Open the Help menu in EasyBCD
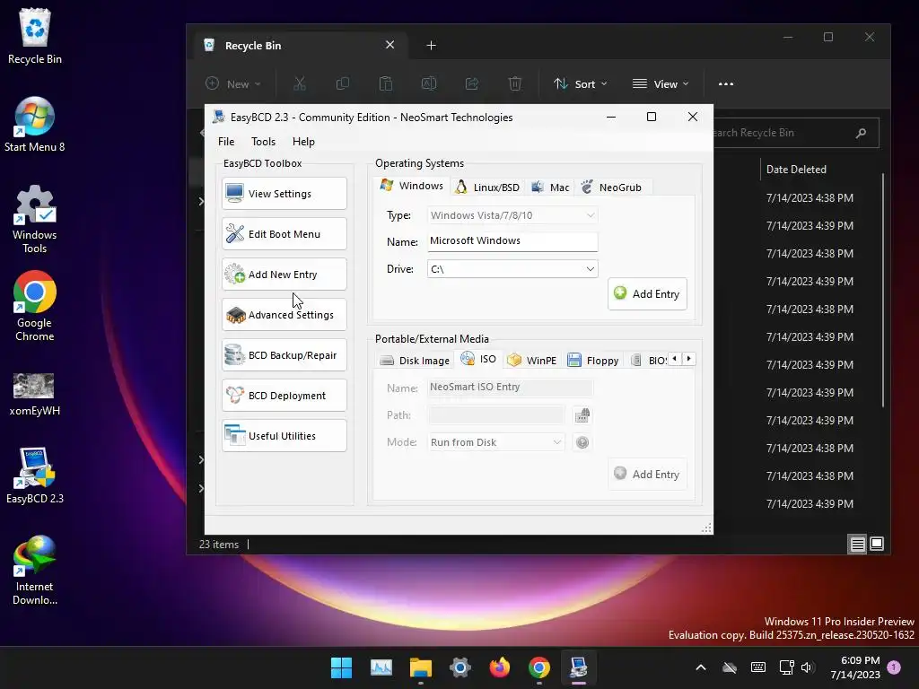Screen dimensions: 919x689 pos(303,141)
